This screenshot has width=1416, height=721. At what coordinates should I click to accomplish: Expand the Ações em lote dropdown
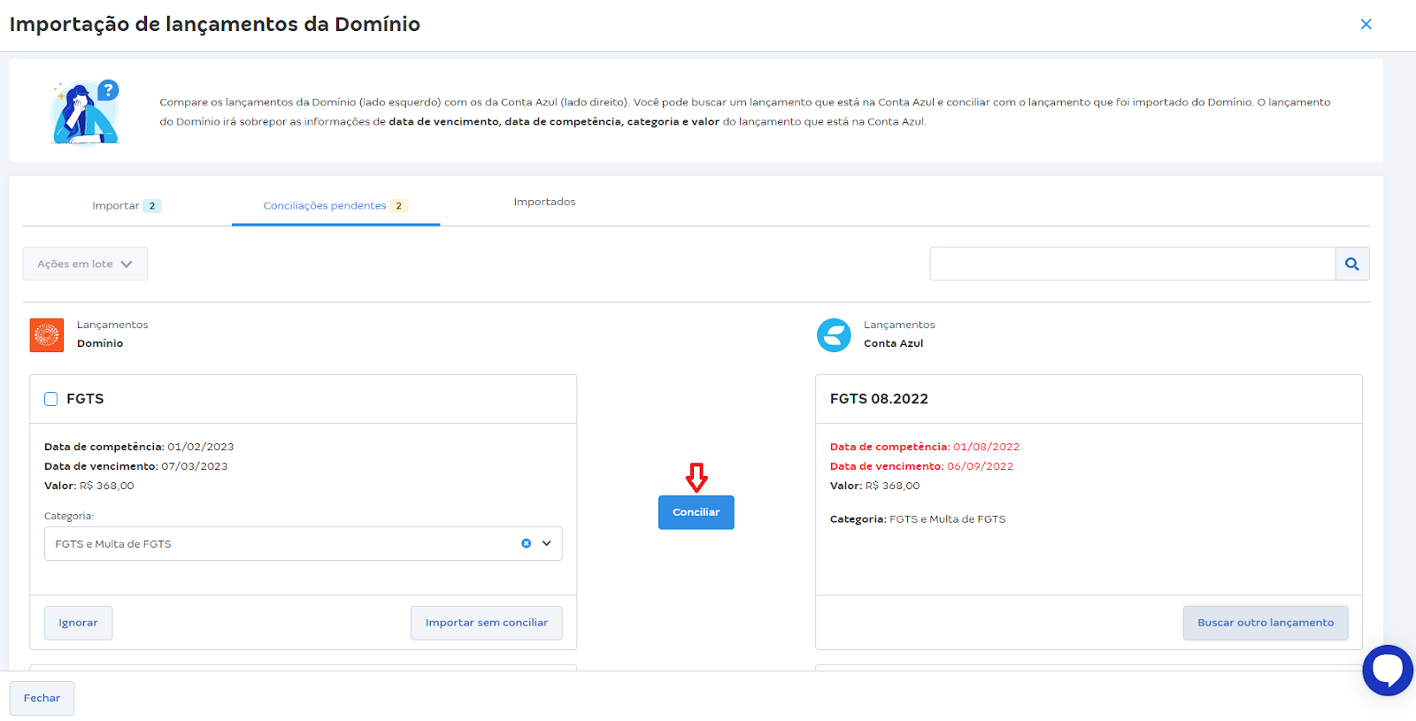tap(85, 264)
